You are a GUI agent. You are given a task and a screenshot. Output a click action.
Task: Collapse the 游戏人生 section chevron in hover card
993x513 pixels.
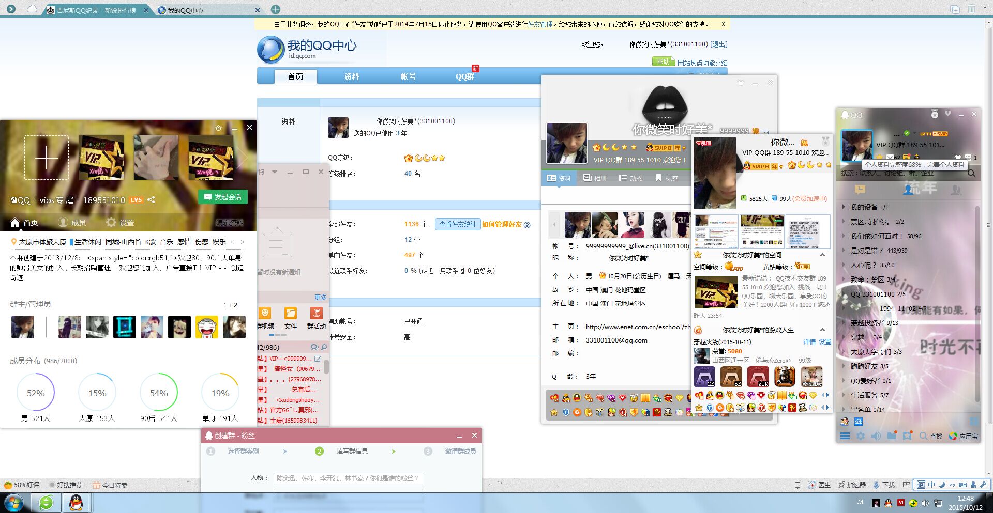click(x=822, y=330)
